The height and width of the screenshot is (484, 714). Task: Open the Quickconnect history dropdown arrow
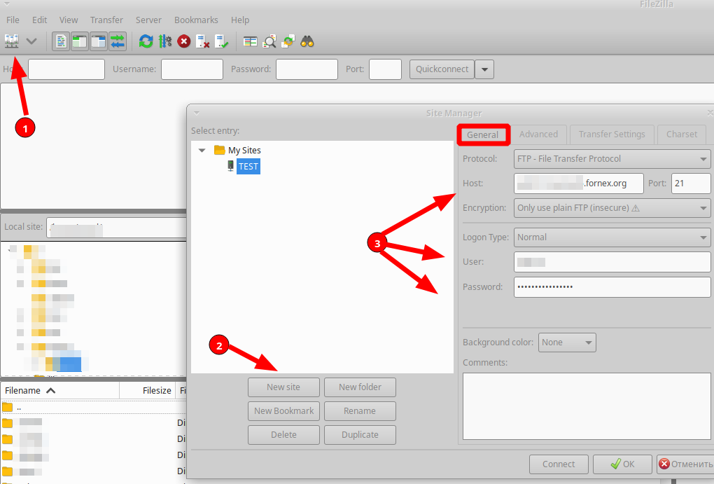point(484,69)
